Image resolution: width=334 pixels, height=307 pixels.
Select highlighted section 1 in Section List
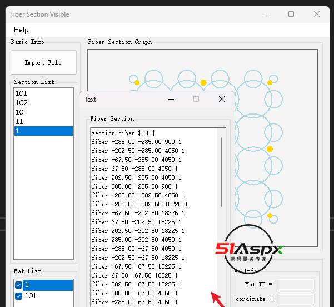(x=43, y=131)
